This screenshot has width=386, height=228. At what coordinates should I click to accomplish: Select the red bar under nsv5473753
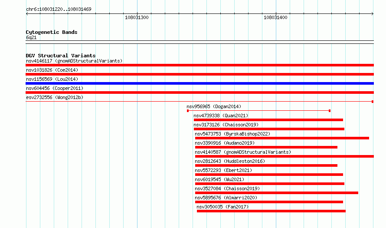click(282, 138)
